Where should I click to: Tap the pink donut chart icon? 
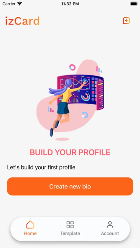(x=72, y=67)
